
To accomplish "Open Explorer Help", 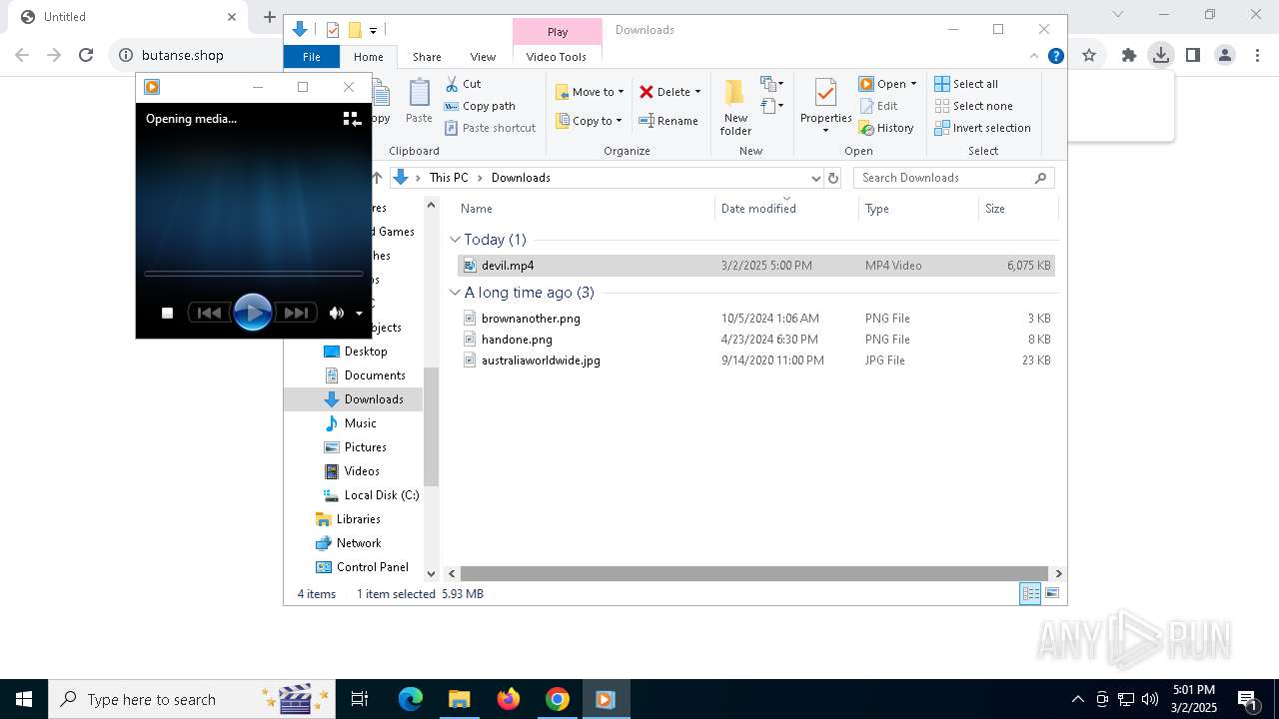I will pos(1055,56).
